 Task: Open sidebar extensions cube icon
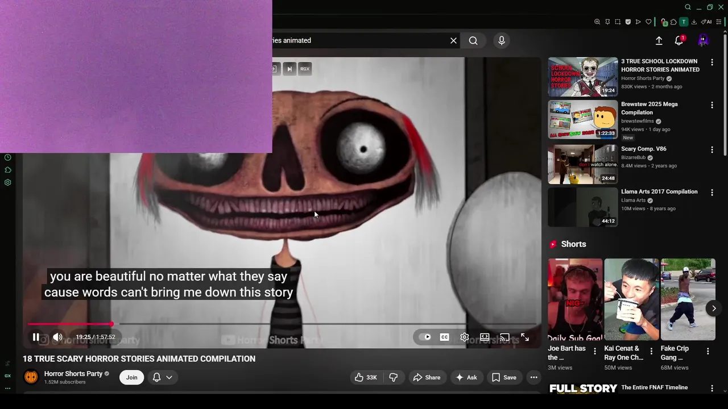tap(8, 170)
